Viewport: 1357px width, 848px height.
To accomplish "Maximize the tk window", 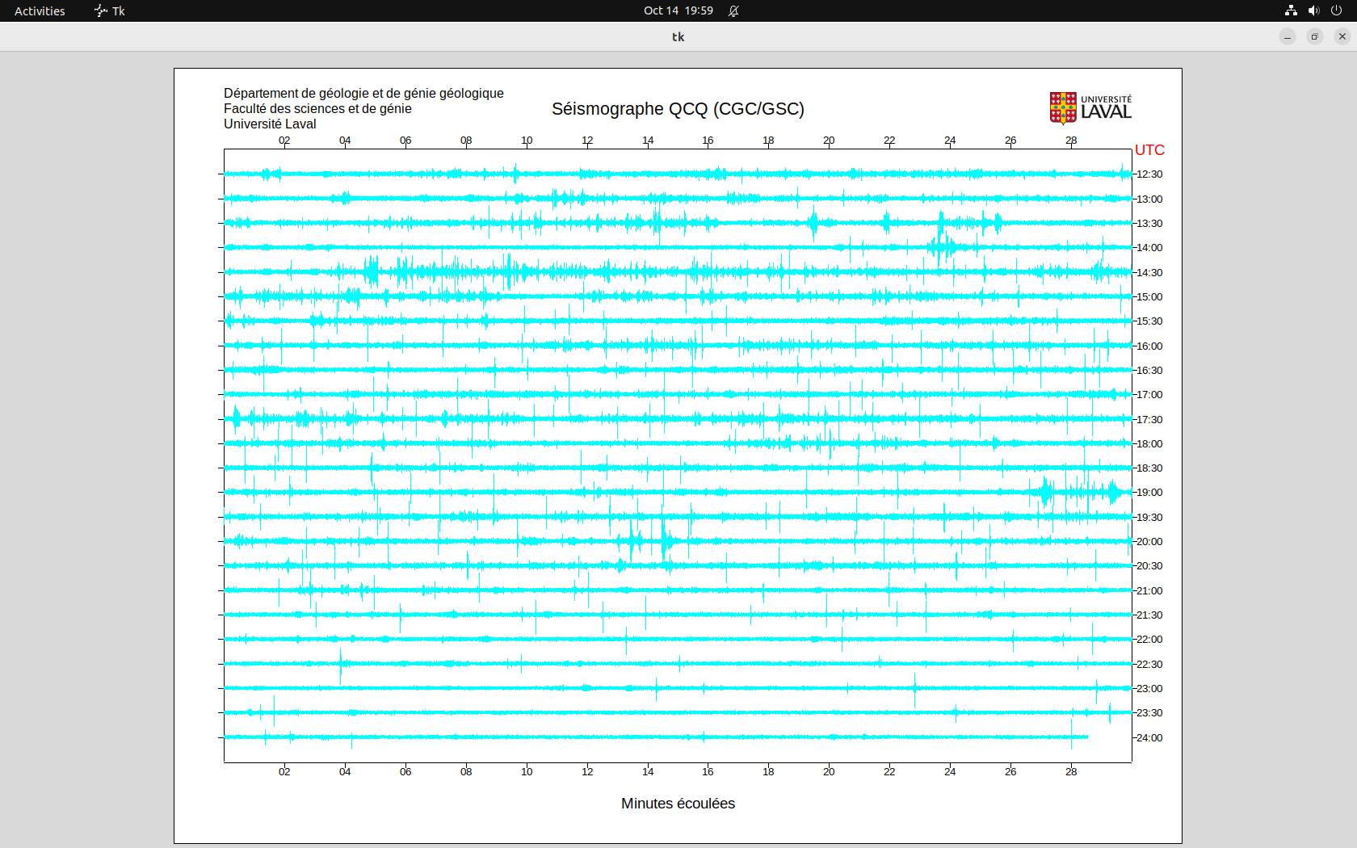I will pos(1315,36).
